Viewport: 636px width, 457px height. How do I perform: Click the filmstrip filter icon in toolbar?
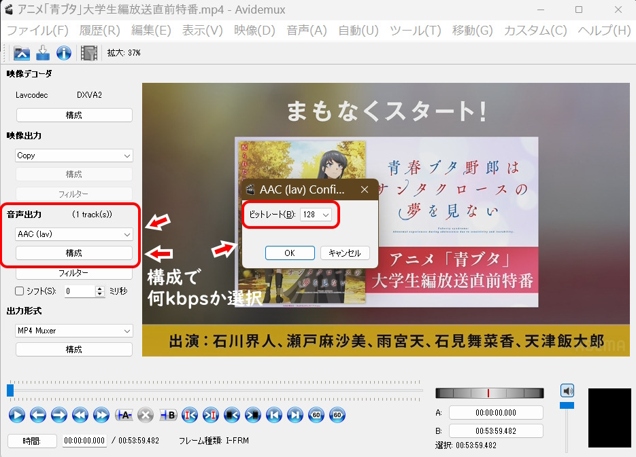point(89,53)
